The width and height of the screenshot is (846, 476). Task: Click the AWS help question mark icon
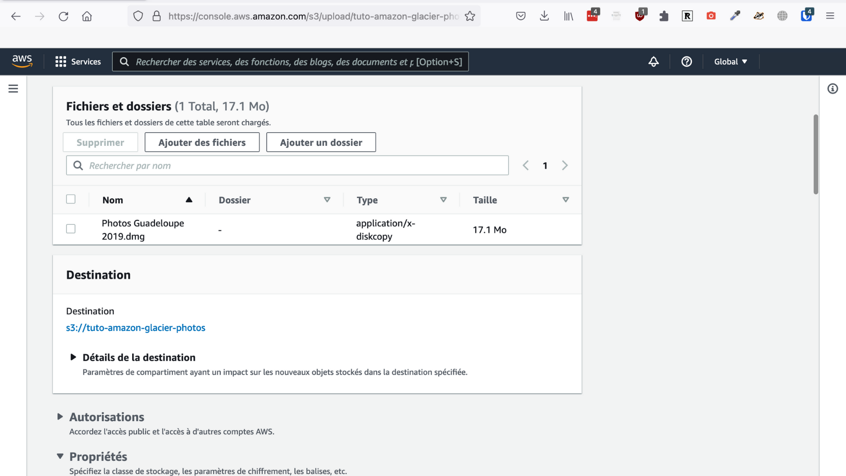(686, 62)
